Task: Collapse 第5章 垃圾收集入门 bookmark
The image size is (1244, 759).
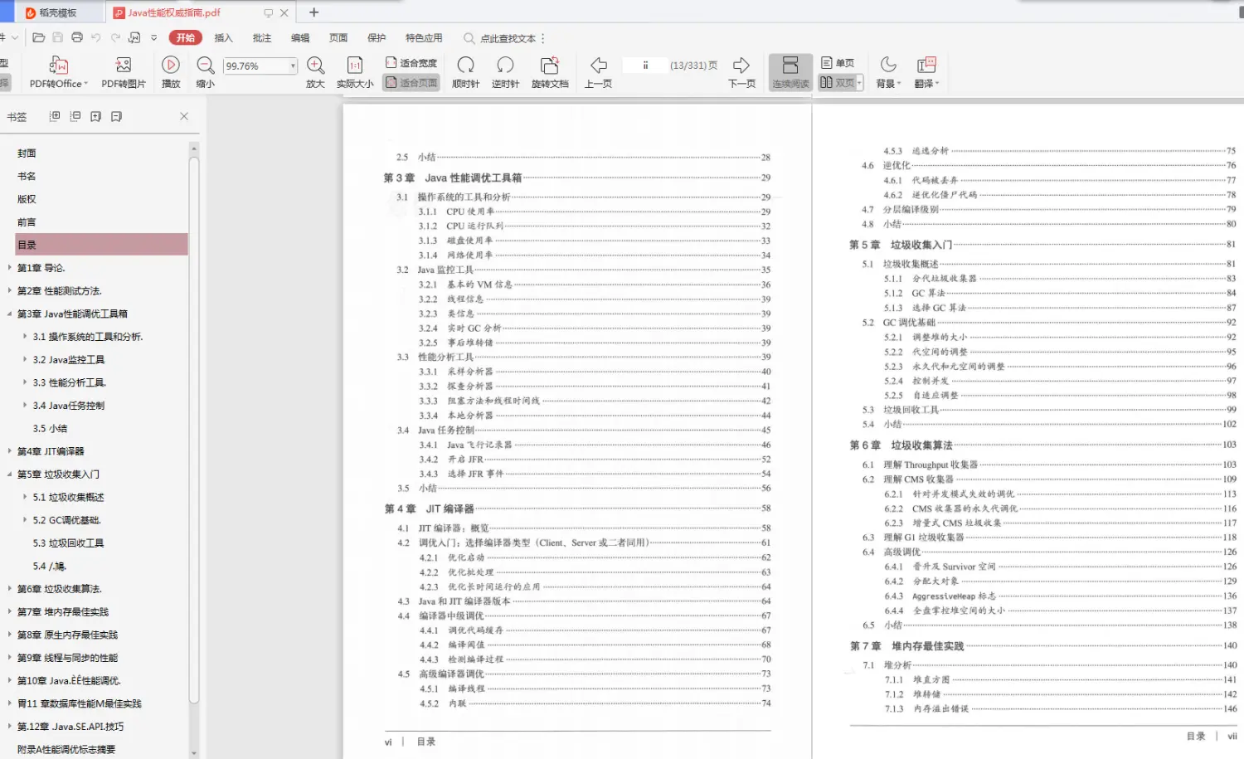Action: pos(9,474)
